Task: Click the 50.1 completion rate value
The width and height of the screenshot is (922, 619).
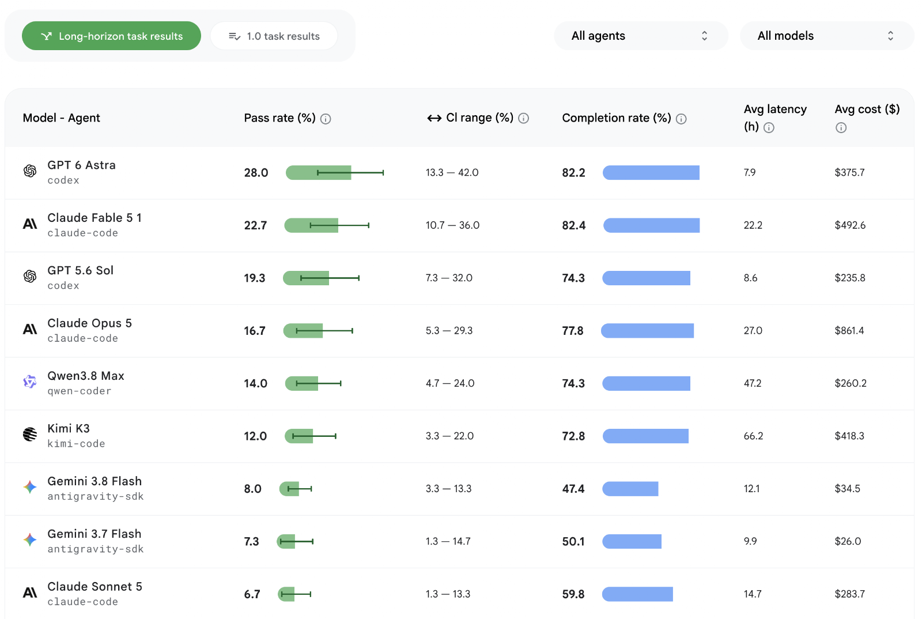Action: [x=573, y=542]
